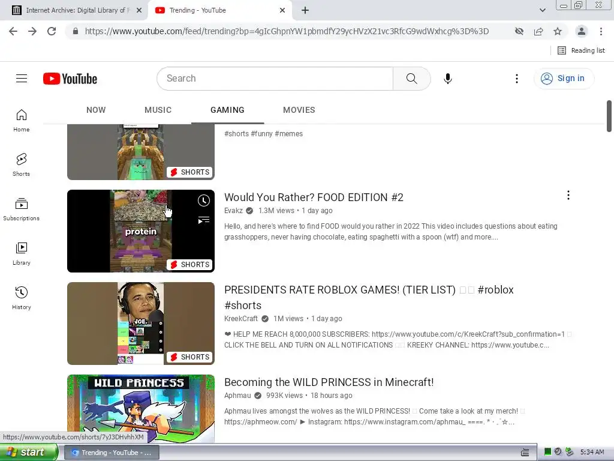Click '#shorts #funny #memes' description text

pos(264,134)
